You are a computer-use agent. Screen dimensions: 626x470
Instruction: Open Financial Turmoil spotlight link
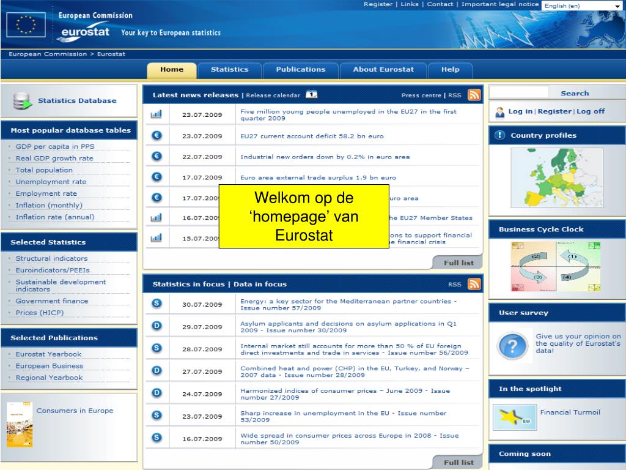(x=570, y=412)
